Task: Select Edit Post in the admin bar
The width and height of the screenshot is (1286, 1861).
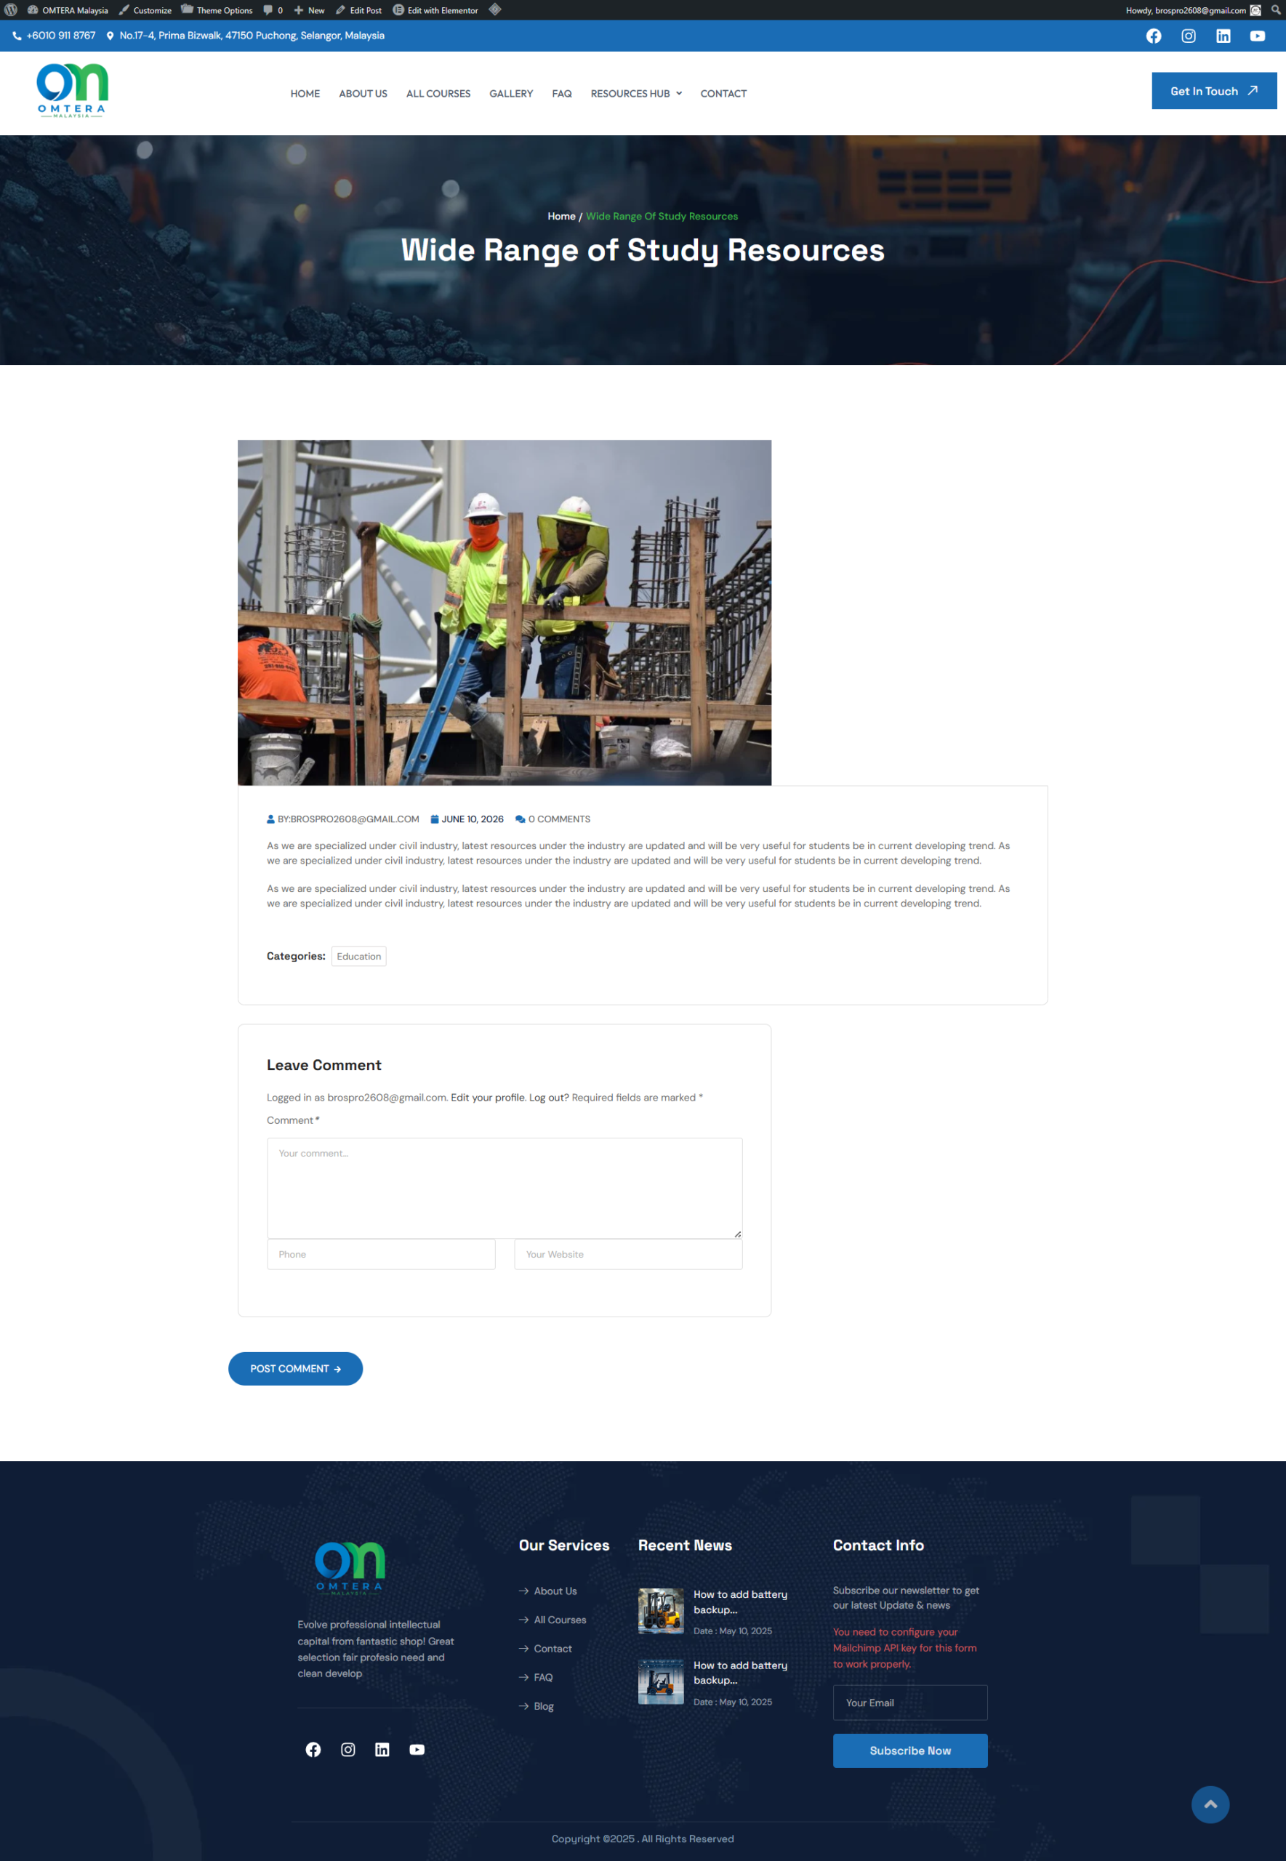Action: point(358,10)
